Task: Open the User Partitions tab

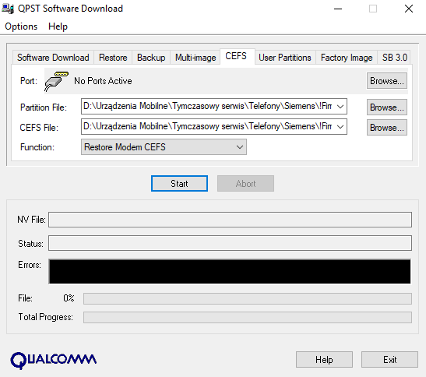Action: pyautogui.click(x=285, y=58)
